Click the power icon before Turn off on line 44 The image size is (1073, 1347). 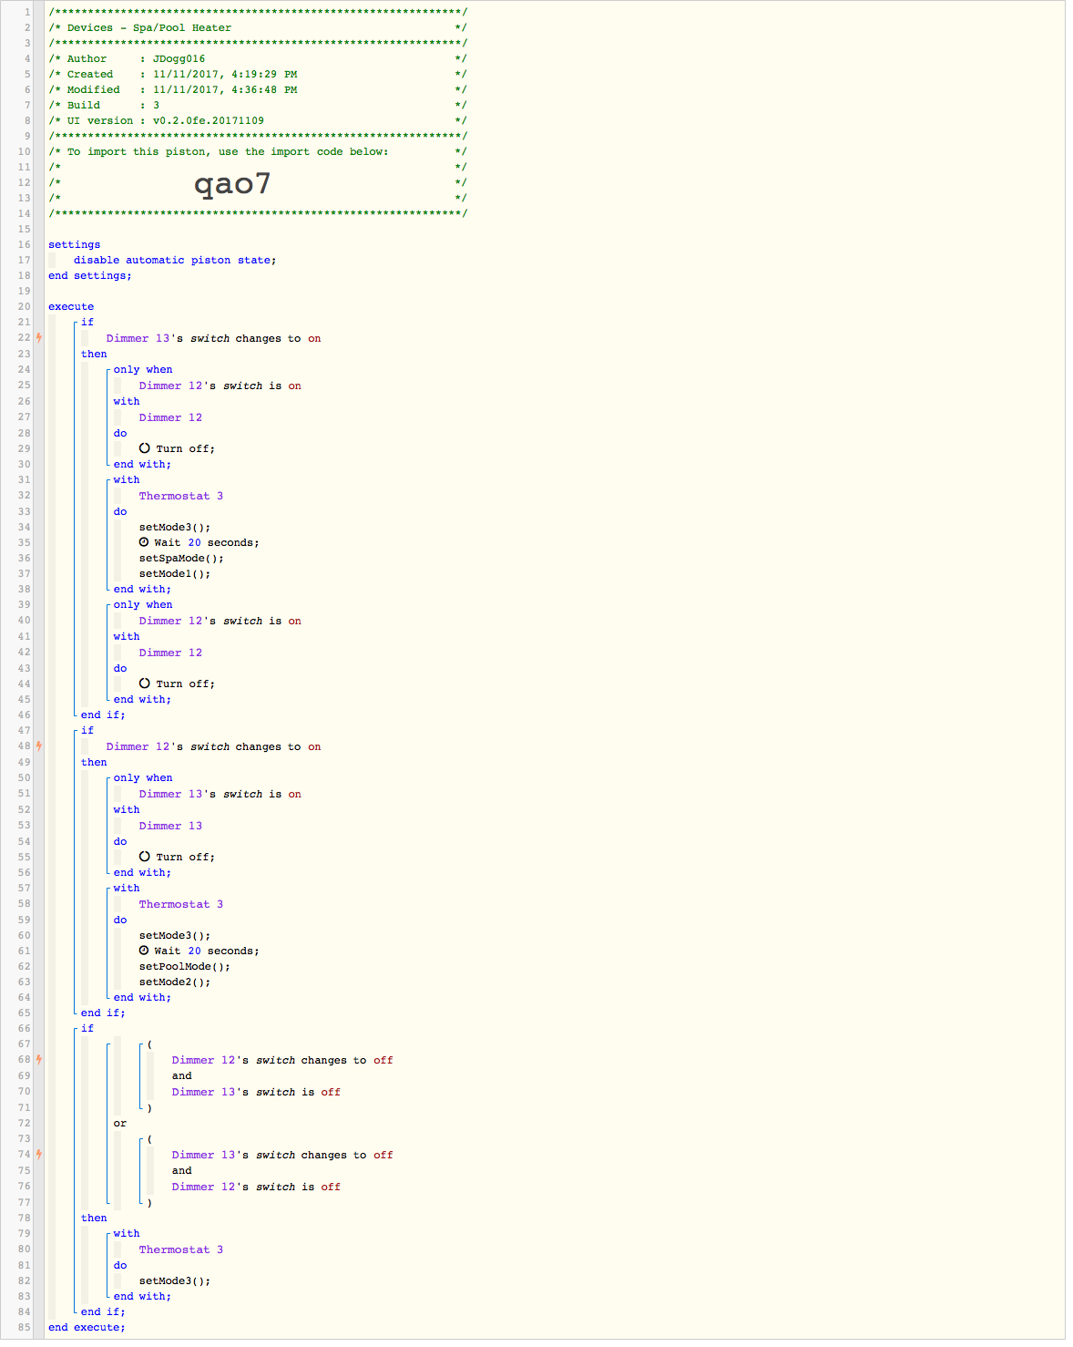coord(145,684)
